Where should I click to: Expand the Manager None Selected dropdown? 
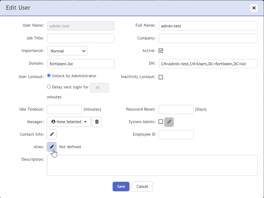[x=69, y=122]
